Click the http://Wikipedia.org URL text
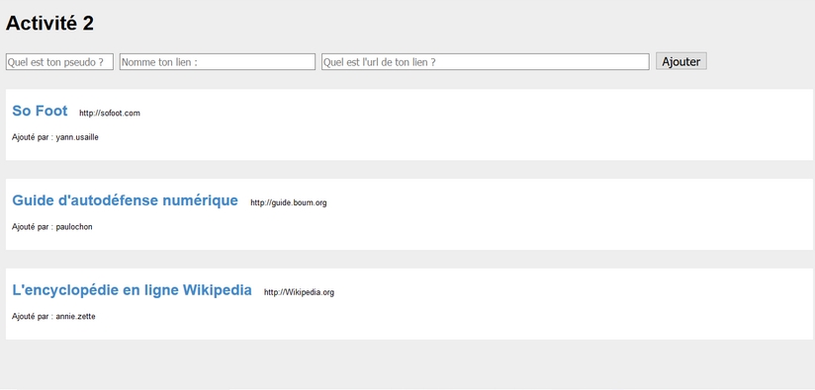The image size is (815, 390). [299, 292]
